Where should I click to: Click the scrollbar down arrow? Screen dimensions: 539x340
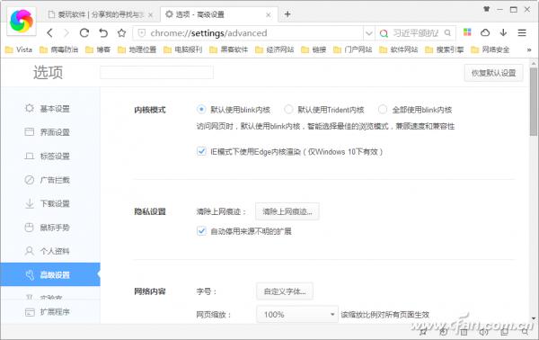(533, 318)
